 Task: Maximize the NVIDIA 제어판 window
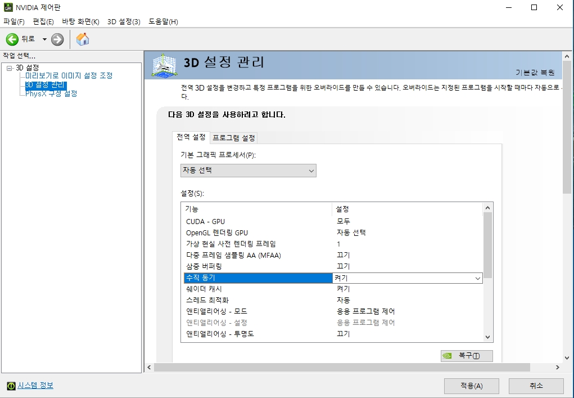[x=534, y=7]
